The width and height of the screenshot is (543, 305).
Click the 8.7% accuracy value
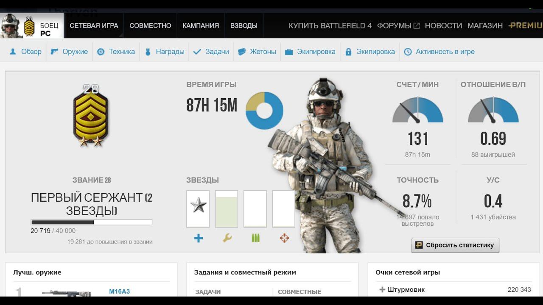417,201
